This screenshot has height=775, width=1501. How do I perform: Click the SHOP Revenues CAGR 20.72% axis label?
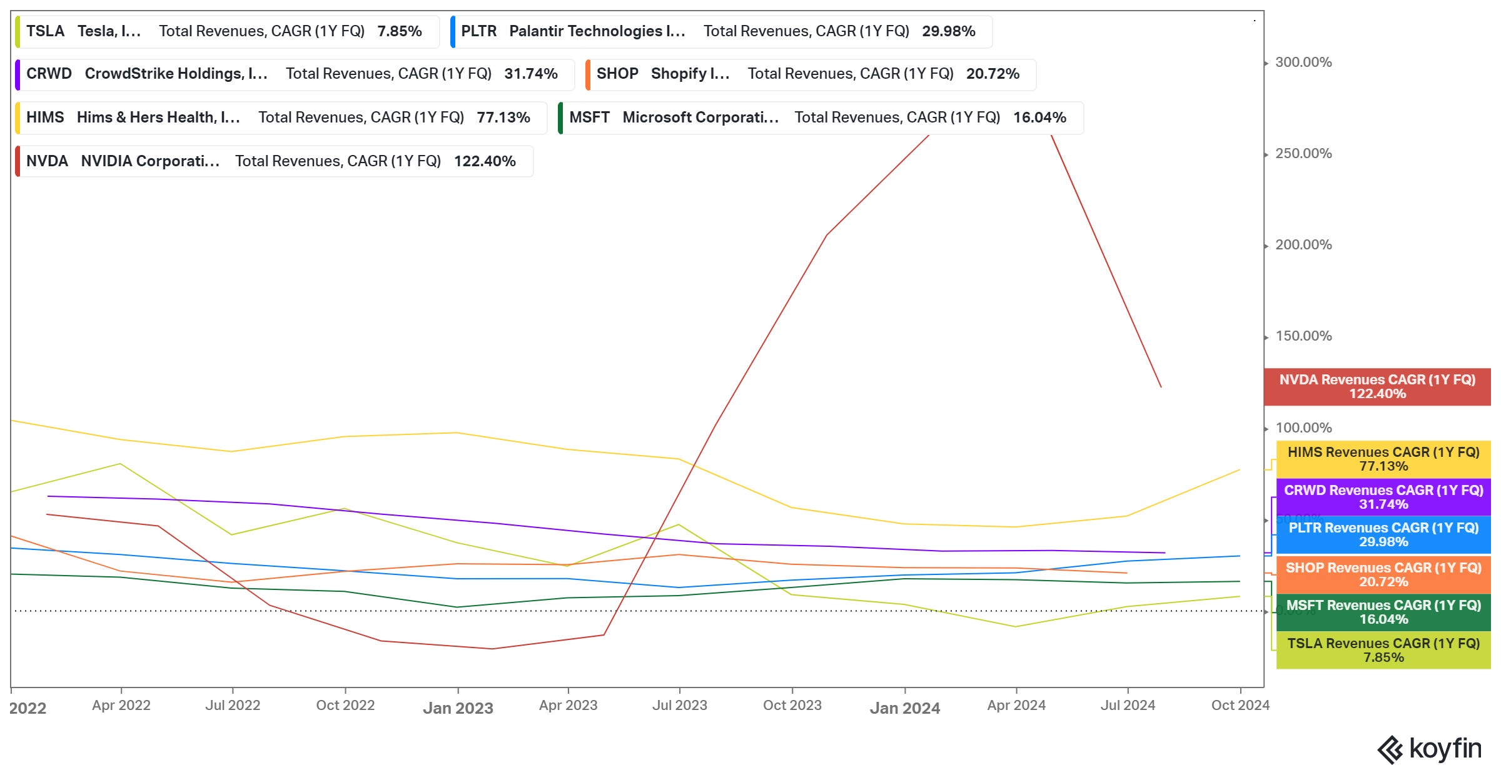coord(1383,575)
